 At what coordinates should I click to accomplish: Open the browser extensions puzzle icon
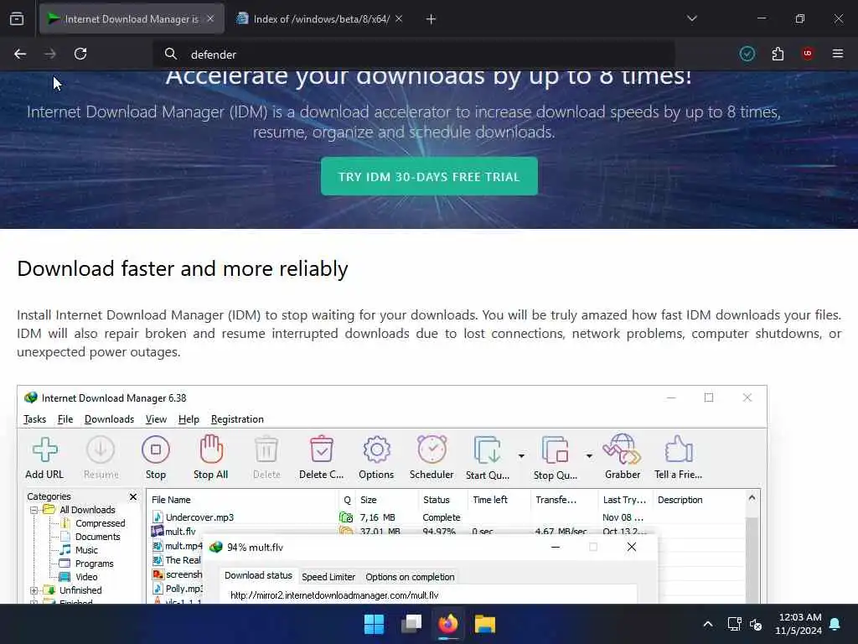778,54
